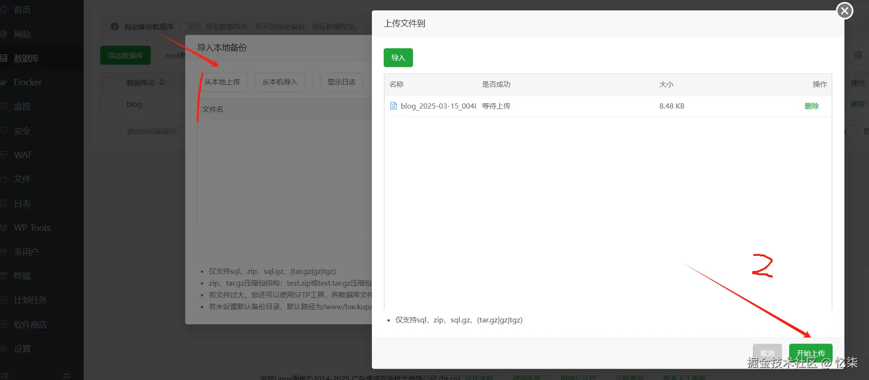This screenshot has height=380, width=869.
Task: Click 从本地上传 in import backup dialog
Action: tap(222, 82)
